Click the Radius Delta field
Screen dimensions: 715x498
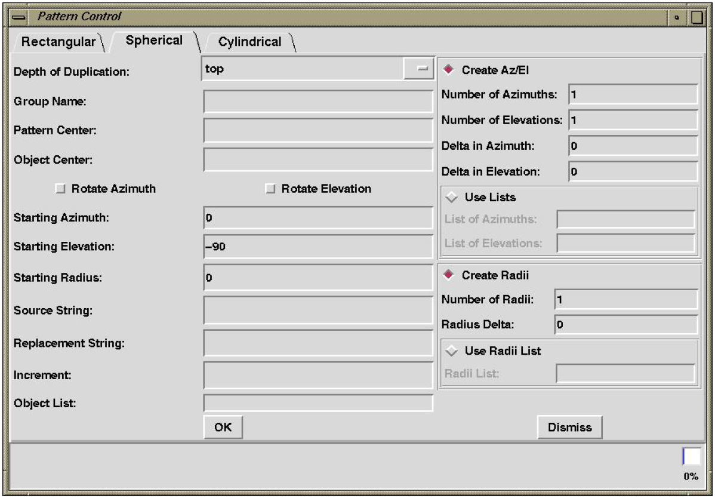[x=626, y=324]
